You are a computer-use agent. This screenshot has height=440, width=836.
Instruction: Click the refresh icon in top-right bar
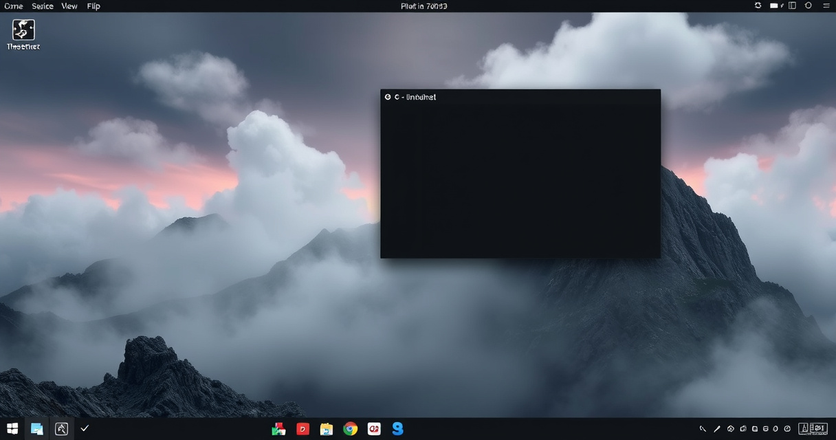pyautogui.click(x=758, y=5)
